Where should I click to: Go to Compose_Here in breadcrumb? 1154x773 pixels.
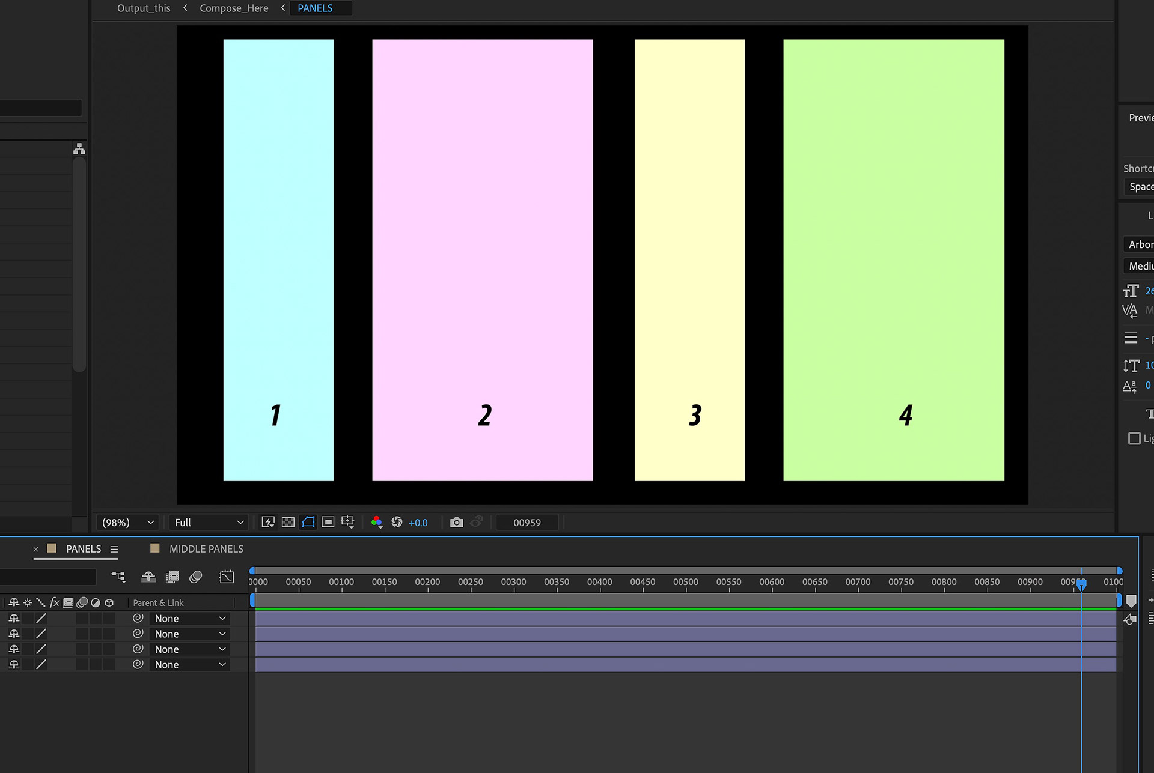tap(234, 8)
